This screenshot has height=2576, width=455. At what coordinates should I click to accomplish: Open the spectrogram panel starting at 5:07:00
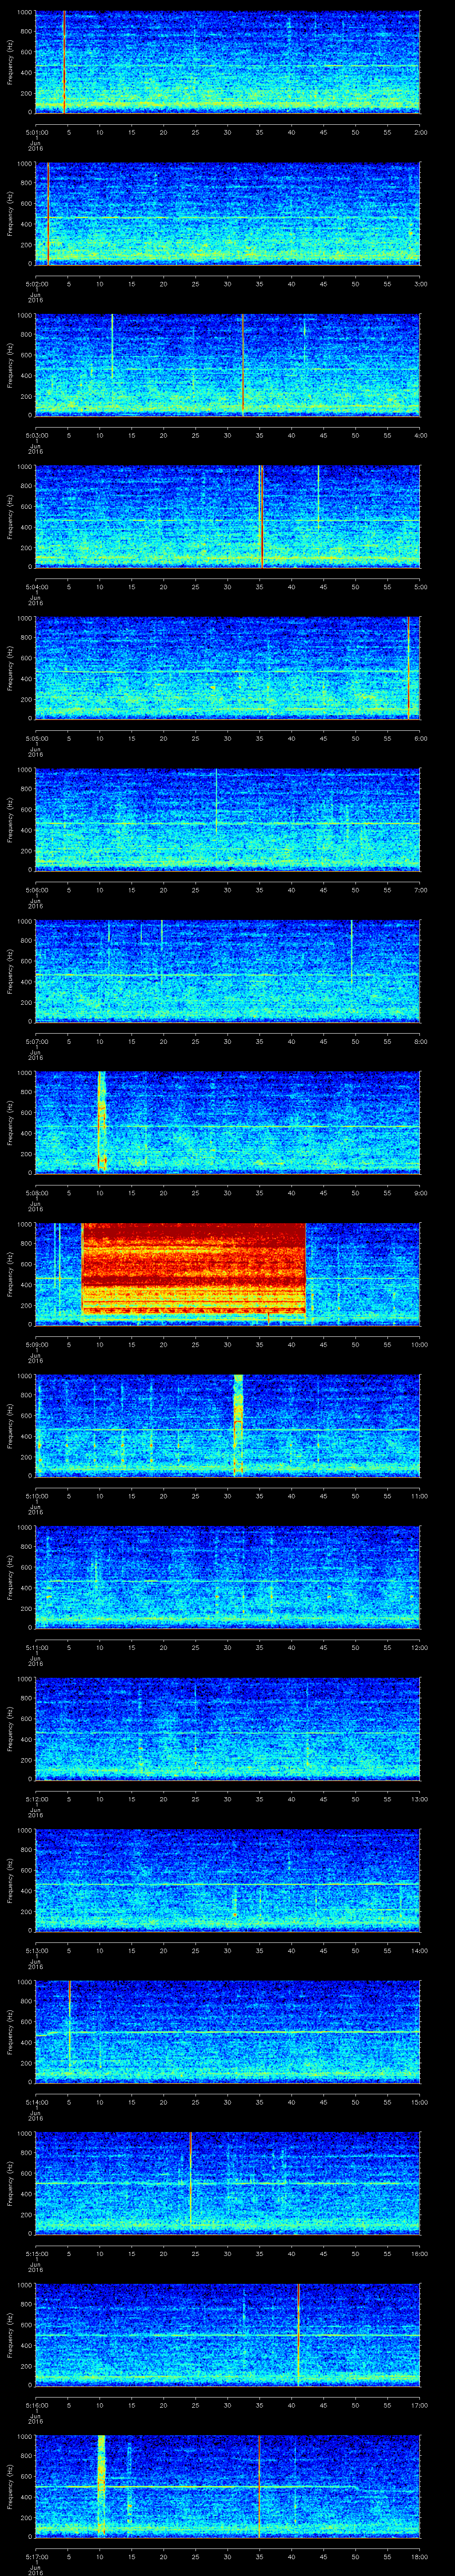click(x=228, y=971)
